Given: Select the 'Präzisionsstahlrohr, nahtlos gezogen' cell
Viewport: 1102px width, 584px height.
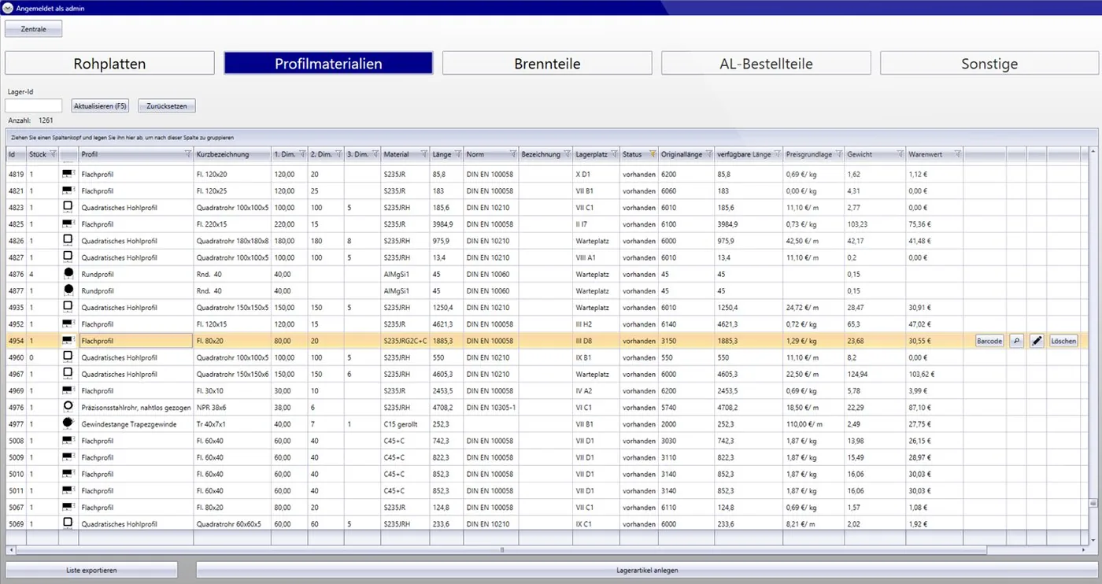Looking at the screenshot, I should tap(136, 408).
